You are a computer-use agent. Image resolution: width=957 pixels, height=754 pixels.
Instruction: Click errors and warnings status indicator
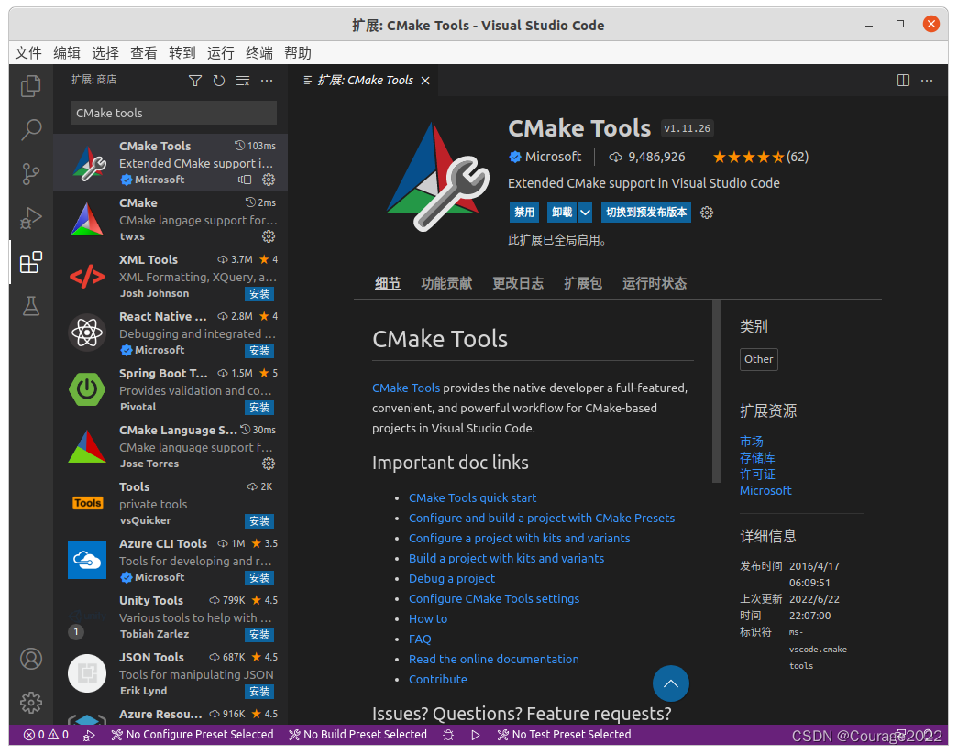[46, 735]
